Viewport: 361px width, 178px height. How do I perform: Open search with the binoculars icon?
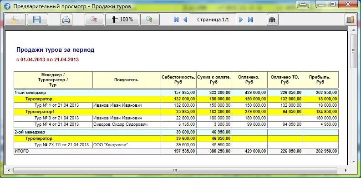(272, 20)
